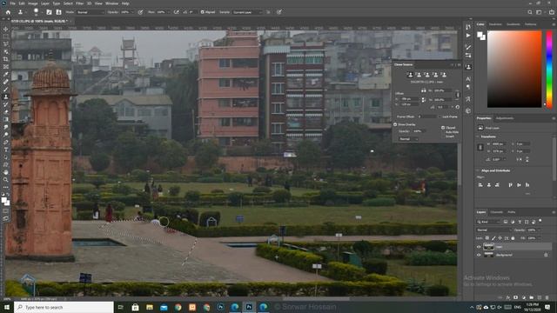Open the search icon at top right
The height and width of the screenshot is (313, 557).
point(530,12)
